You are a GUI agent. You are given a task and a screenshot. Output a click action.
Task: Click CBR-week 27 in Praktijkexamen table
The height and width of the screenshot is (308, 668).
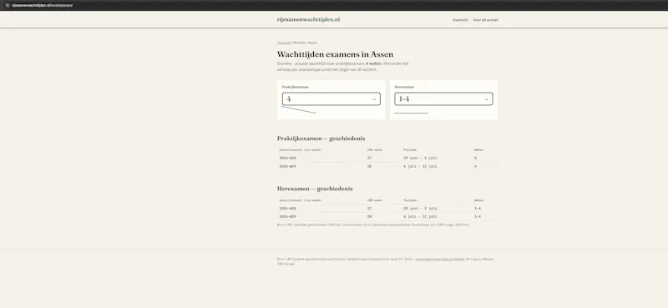pos(369,158)
